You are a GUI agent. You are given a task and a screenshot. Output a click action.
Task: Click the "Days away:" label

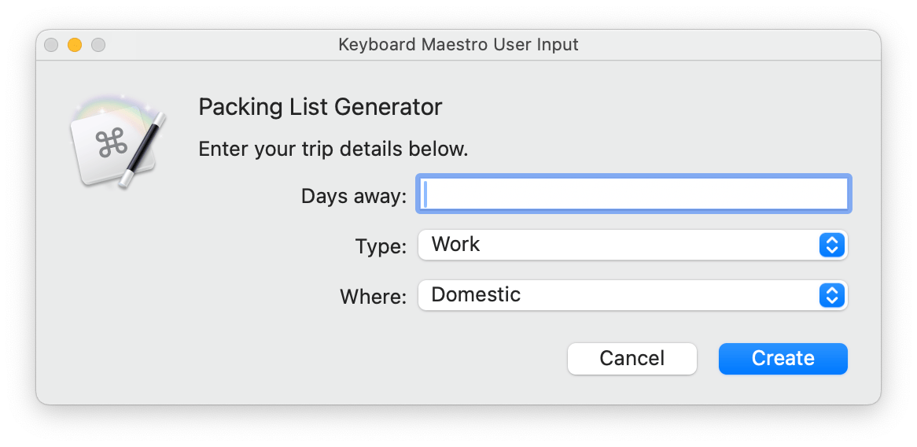353,196
